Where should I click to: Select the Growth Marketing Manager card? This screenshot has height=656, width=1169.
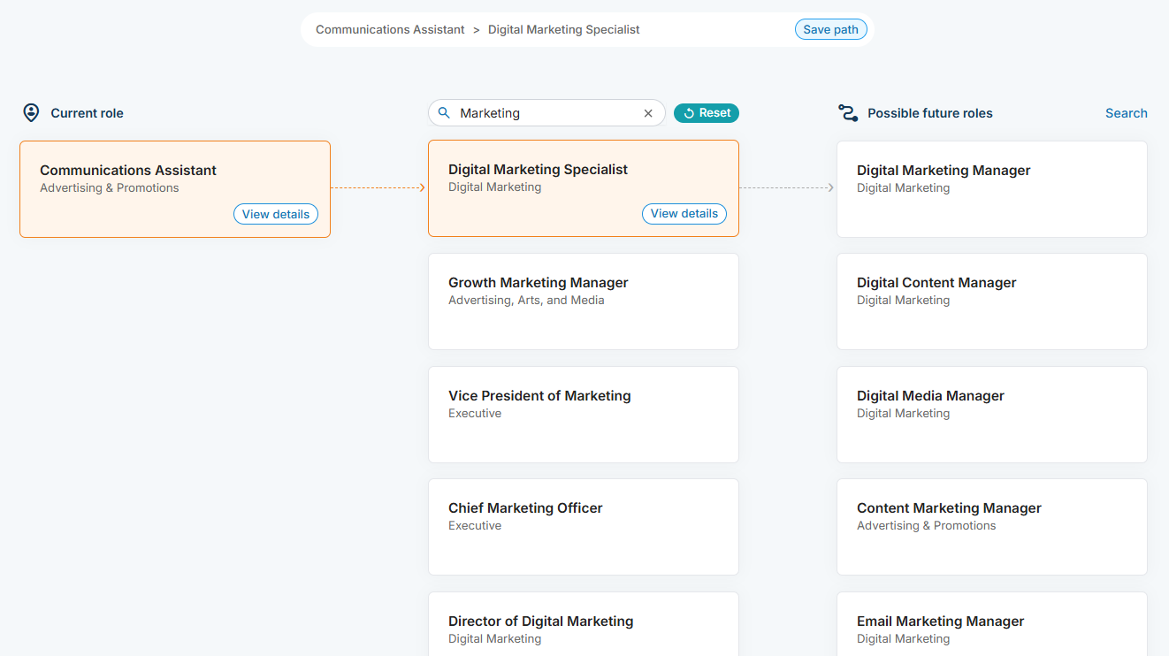point(583,301)
